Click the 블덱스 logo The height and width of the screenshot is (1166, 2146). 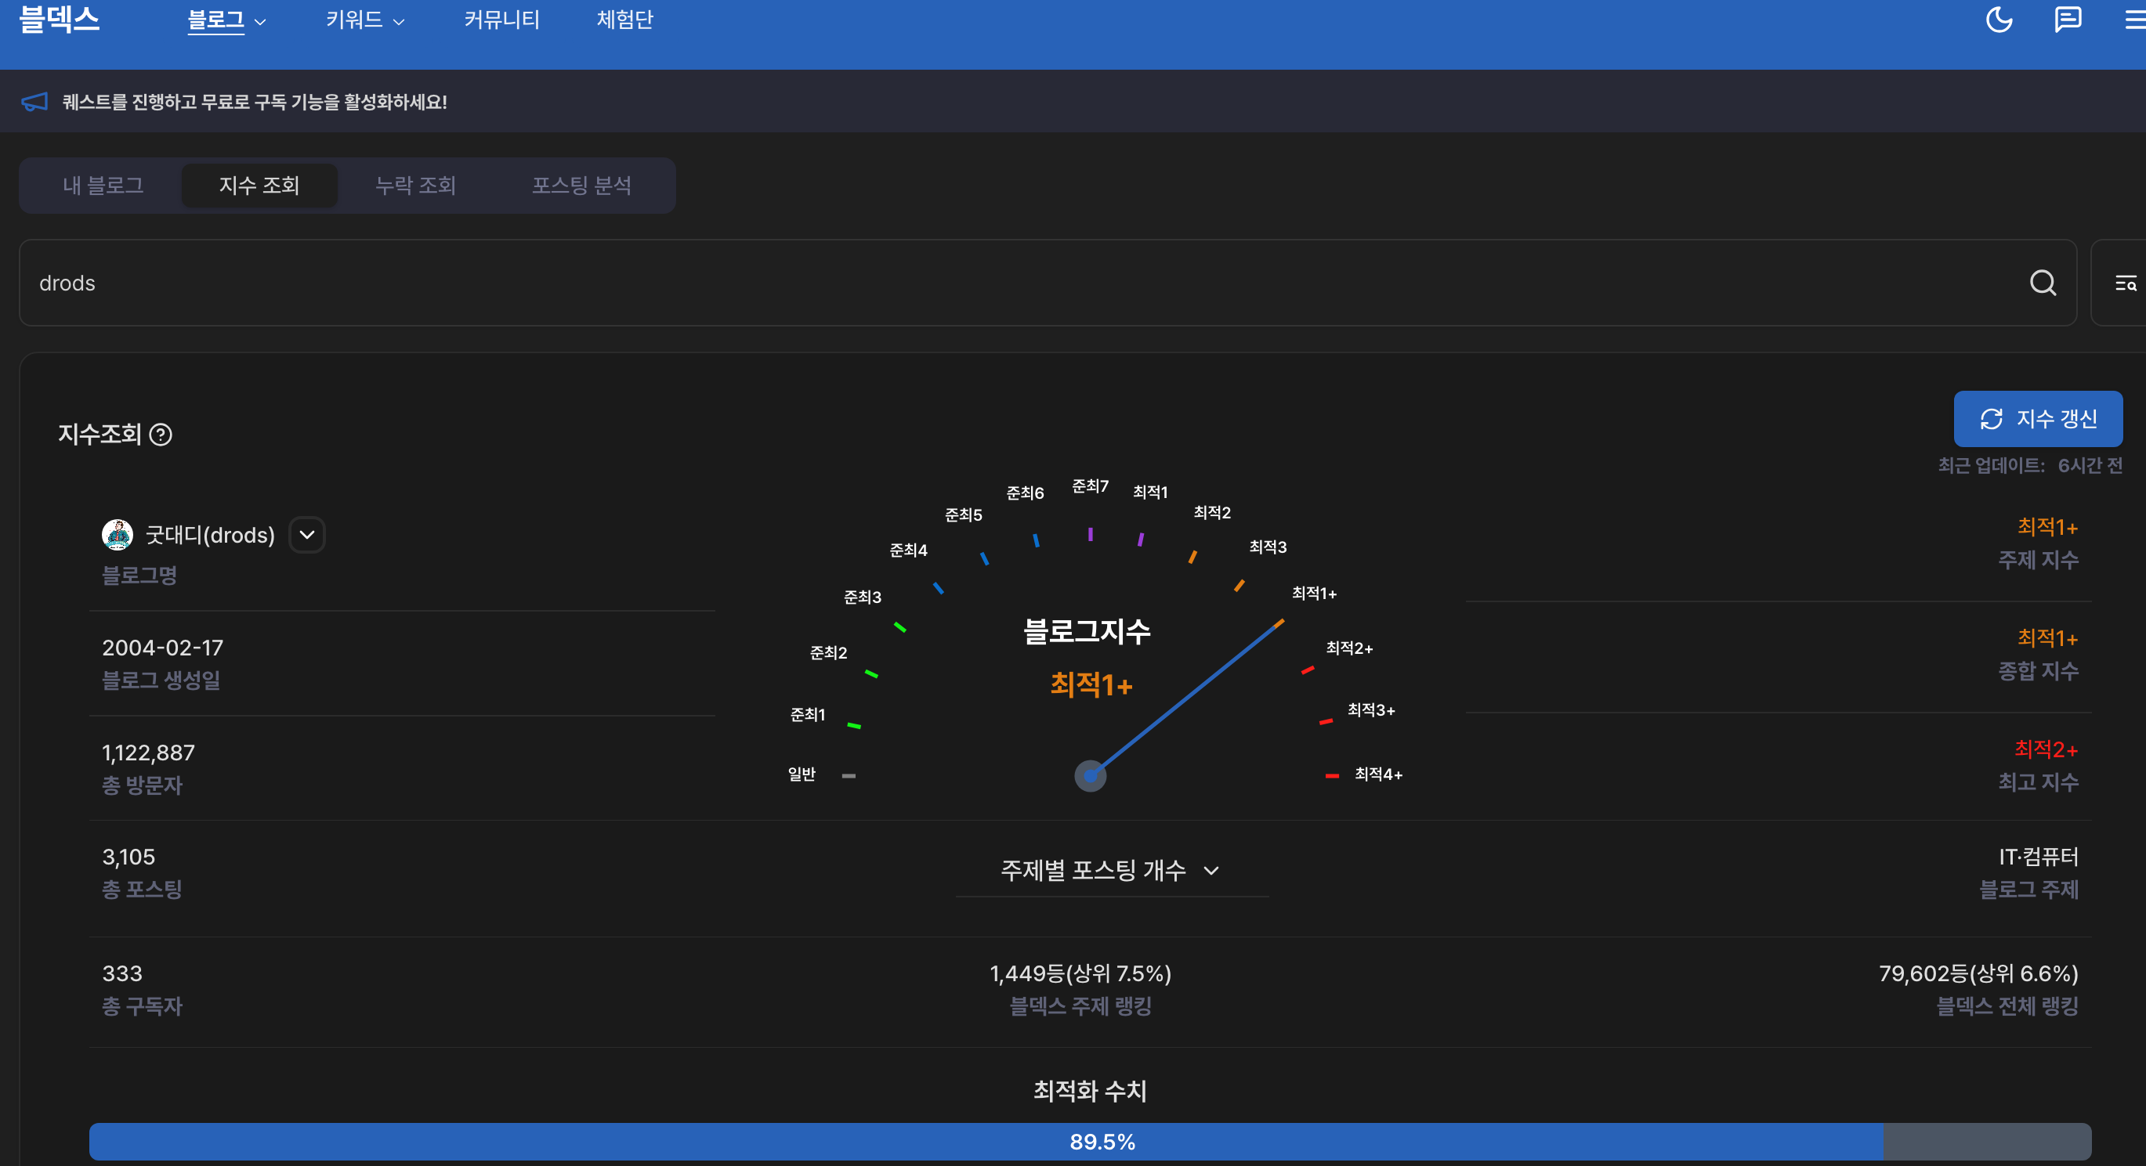click(x=59, y=18)
